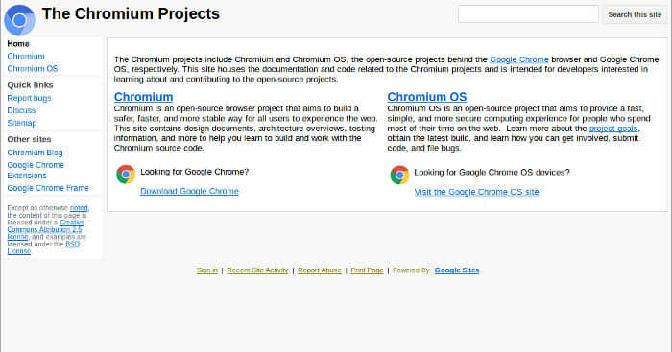Click the 'noted' link in license text
672x352 pixels.
79,208
